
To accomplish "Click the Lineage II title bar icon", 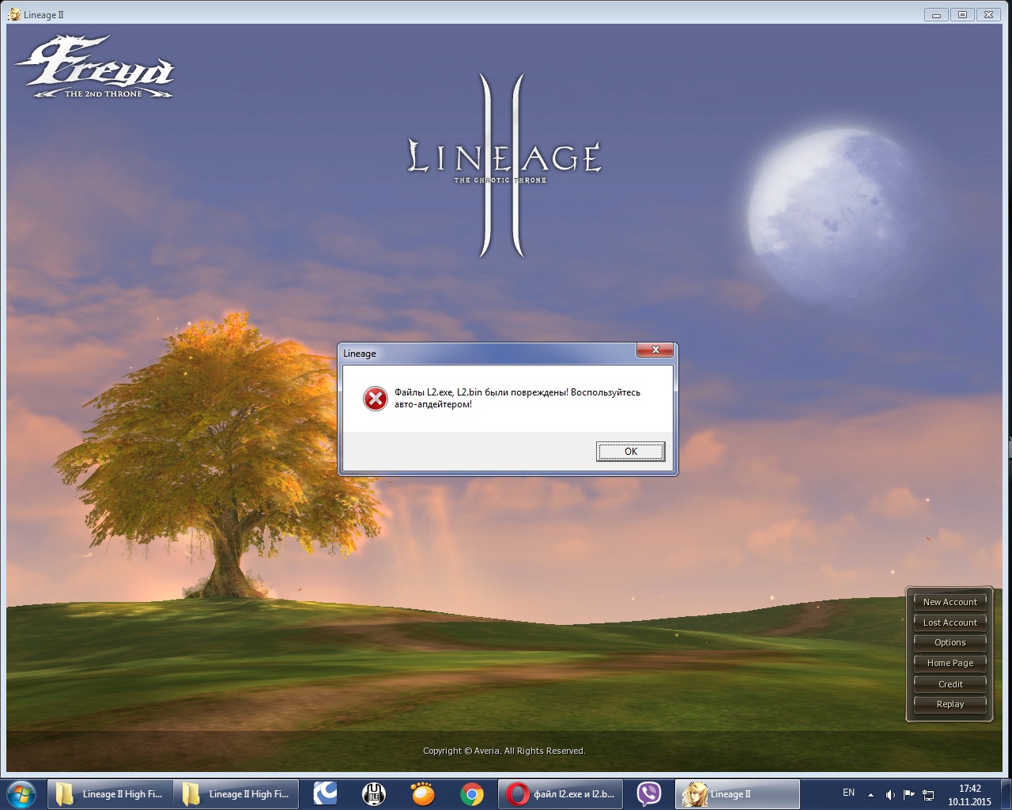I will click(x=14, y=14).
